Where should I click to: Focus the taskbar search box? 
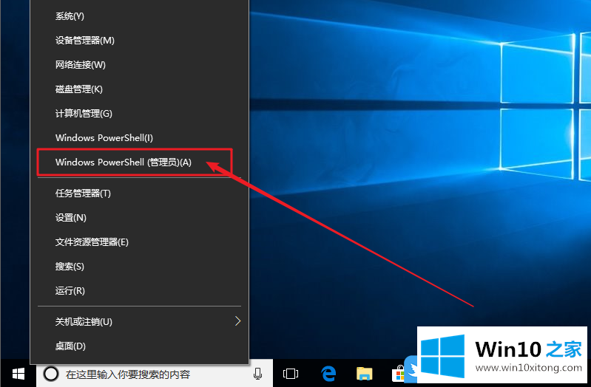pos(155,374)
